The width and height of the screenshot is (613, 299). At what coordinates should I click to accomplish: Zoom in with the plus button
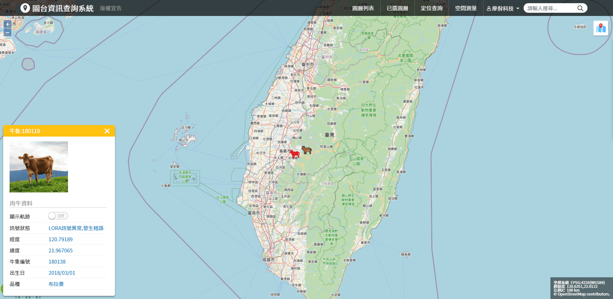pos(8,24)
